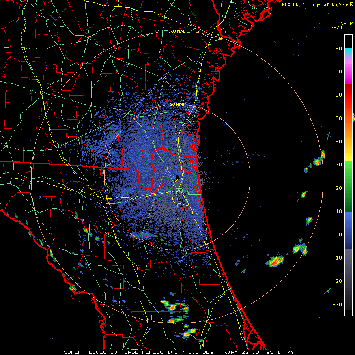Click the 70 value on the dBZ scale

pyautogui.click(x=339, y=71)
